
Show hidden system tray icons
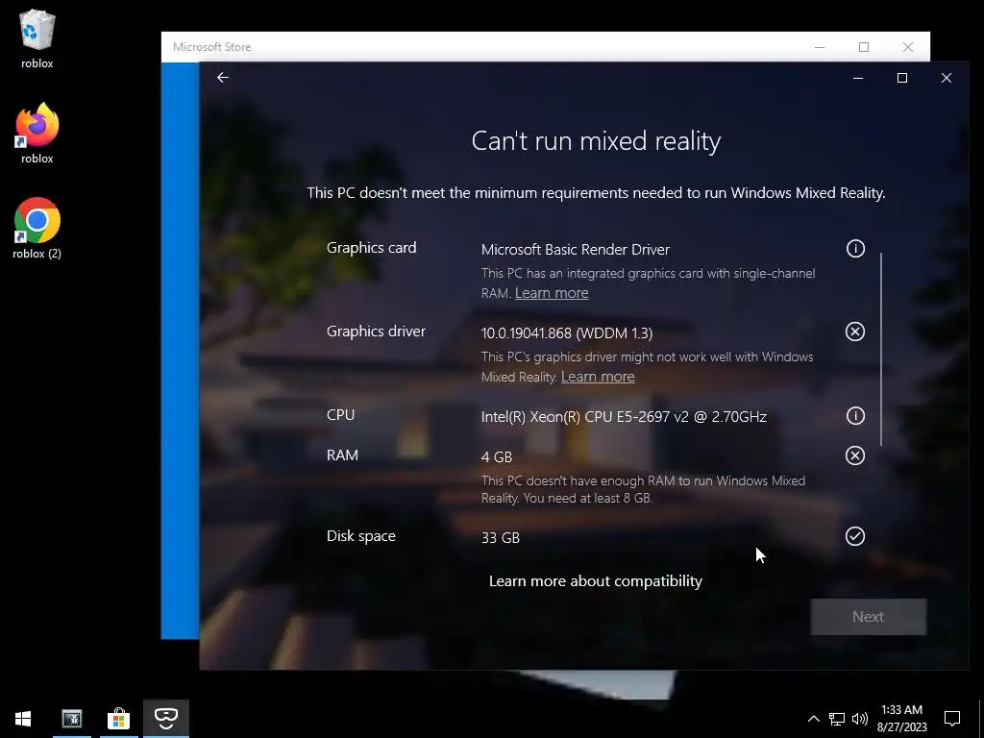(x=813, y=719)
